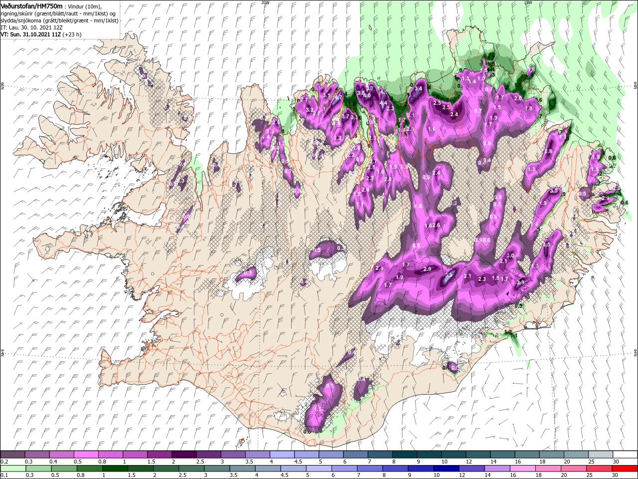Pick the snow legend swatch labeled 1.5
Viewport: 638px width, 479px height.
(159, 455)
